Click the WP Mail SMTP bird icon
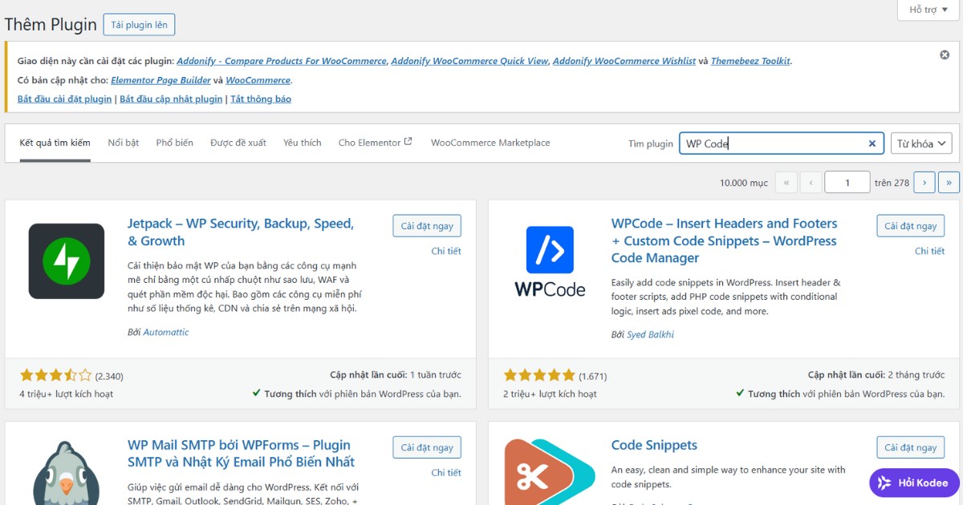Image resolution: width=963 pixels, height=505 pixels. 67,473
